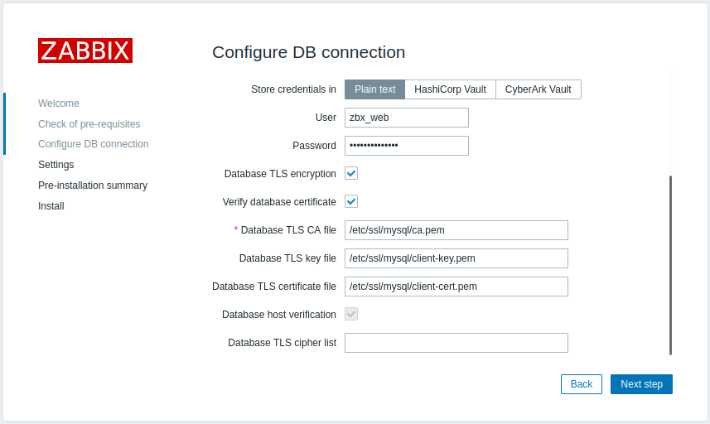710x424 pixels.
Task: Select HashiCorp Vault credential storage
Action: [x=450, y=89]
